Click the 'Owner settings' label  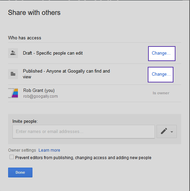click(x=22, y=150)
